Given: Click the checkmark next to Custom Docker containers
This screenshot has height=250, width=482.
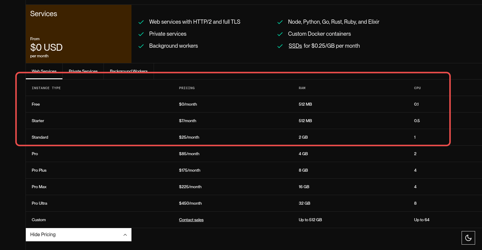Looking at the screenshot, I should pyautogui.click(x=280, y=34).
